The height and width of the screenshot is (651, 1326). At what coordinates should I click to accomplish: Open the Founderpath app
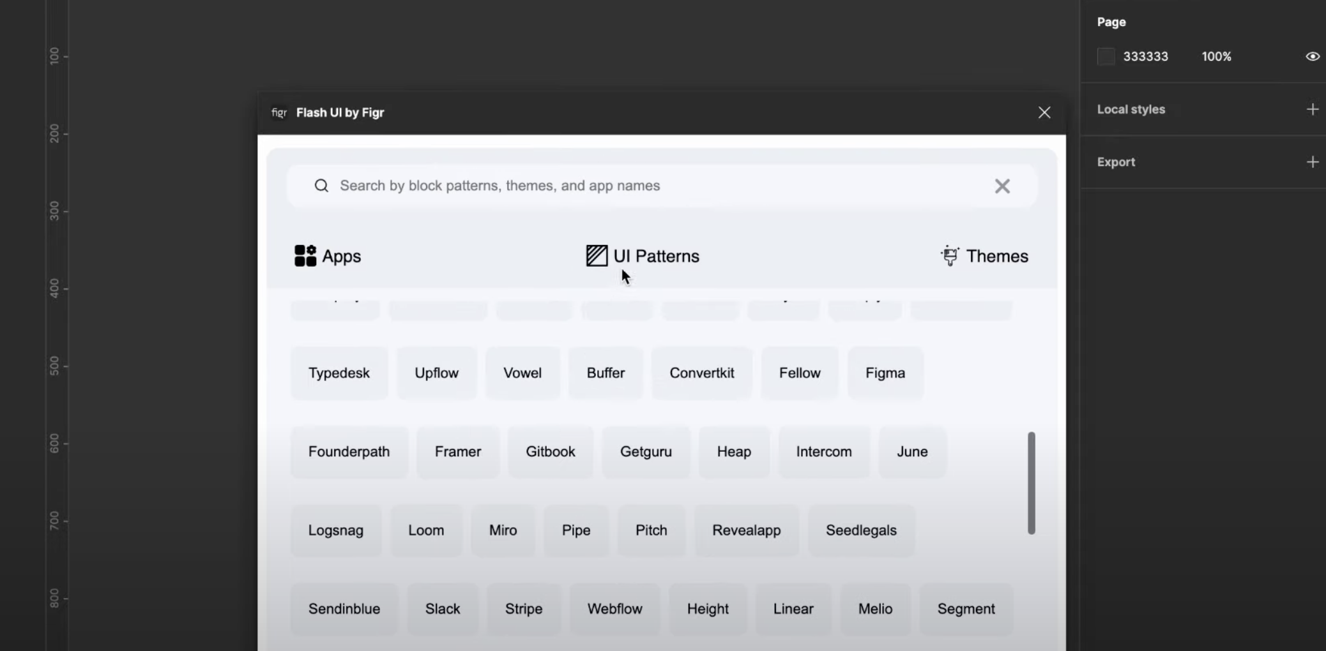[349, 452]
